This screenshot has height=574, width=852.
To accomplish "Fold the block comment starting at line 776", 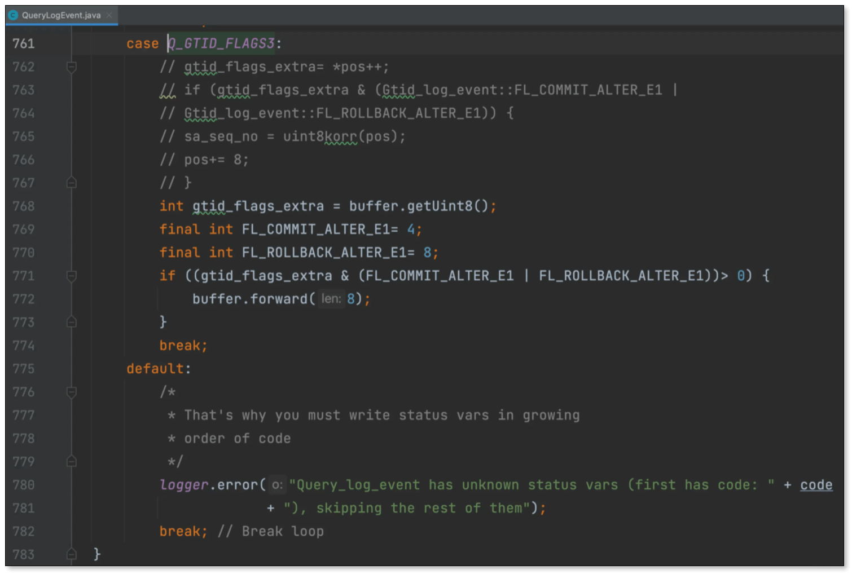I will pyautogui.click(x=72, y=392).
